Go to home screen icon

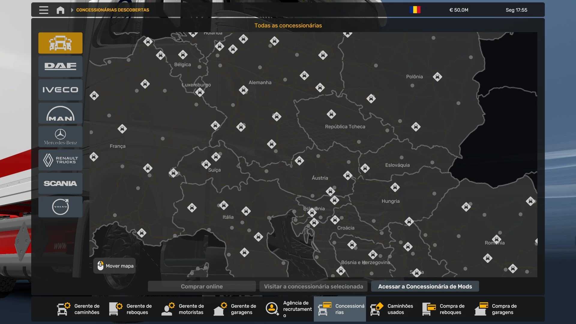click(60, 10)
